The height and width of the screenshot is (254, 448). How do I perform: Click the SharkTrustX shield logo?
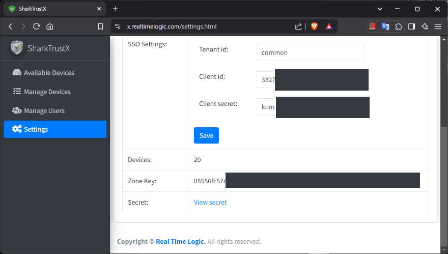point(17,48)
